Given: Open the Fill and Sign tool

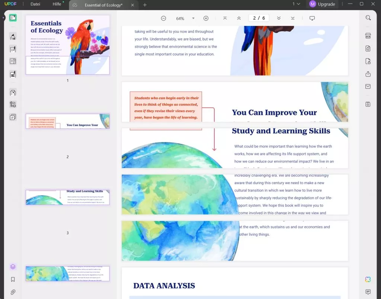Looking at the screenshot, I should click(13, 74).
